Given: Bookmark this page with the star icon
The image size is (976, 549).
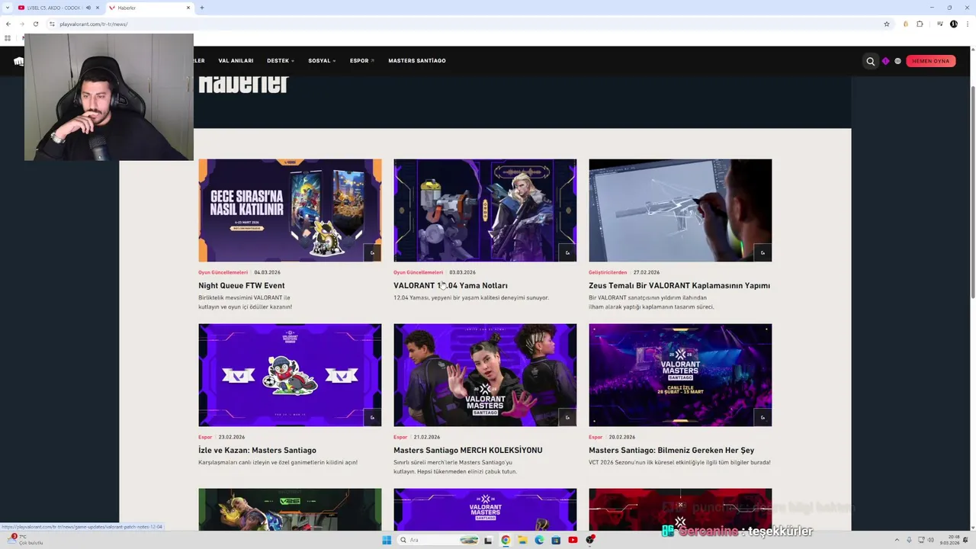Looking at the screenshot, I should tap(887, 24).
